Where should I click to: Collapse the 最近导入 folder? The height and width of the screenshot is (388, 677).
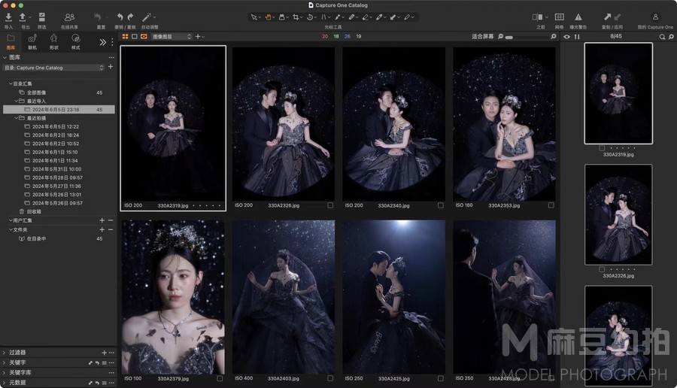click(x=17, y=101)
